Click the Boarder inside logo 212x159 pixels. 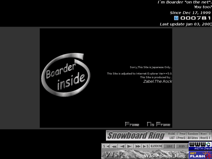click(x=66, y=75)
